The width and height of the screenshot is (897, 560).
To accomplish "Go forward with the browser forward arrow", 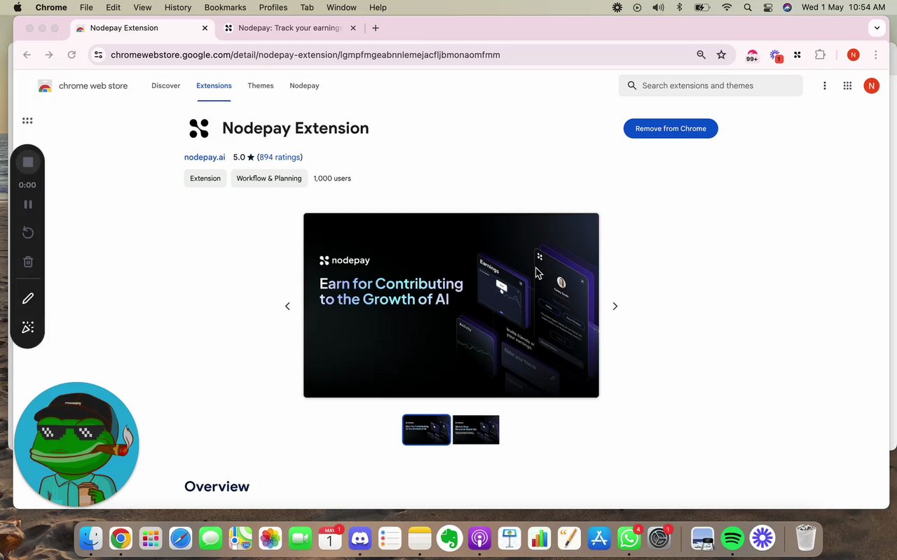I will point(49,55).
